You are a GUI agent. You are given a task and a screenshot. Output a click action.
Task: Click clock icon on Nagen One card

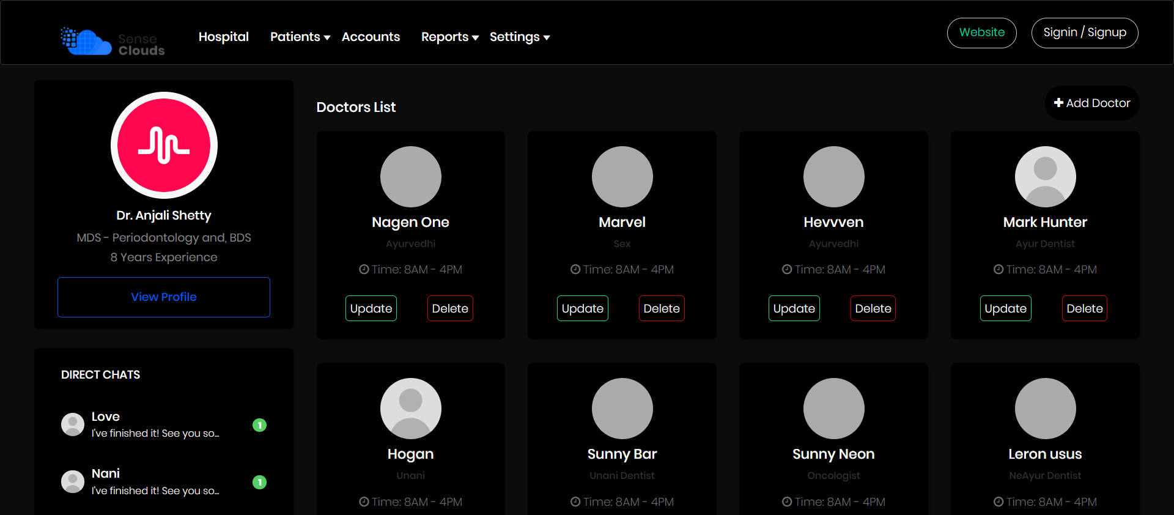pos(364,269)
